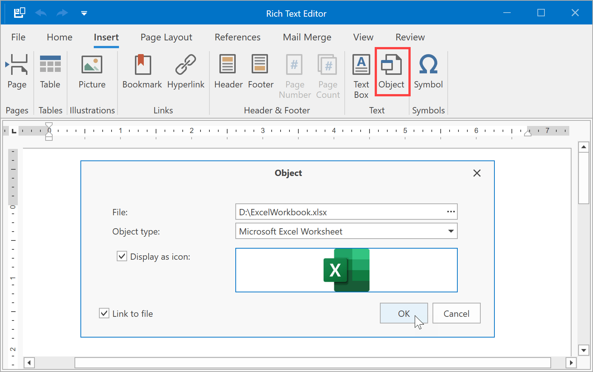Confirm the Object dialog with OK
This screenshot has height=372, width=593.
404,313
